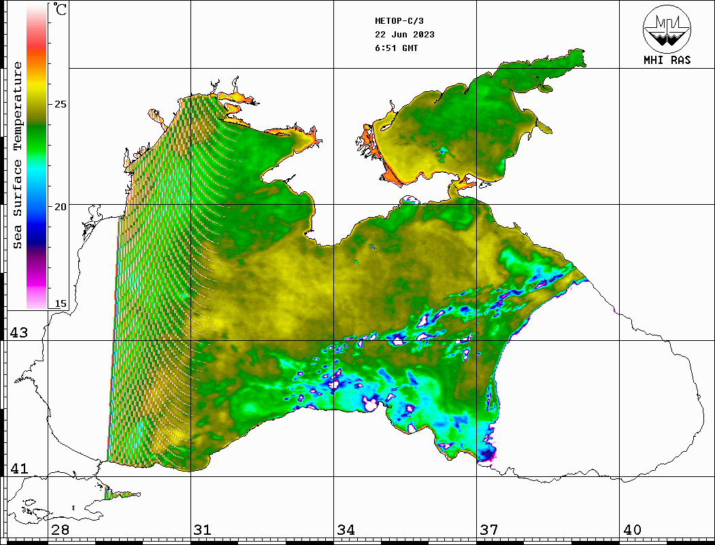The image size is (715, 545).
Task: Click the '25' tick on color scale
Action: pyautogui.click(x=60, y=104)
